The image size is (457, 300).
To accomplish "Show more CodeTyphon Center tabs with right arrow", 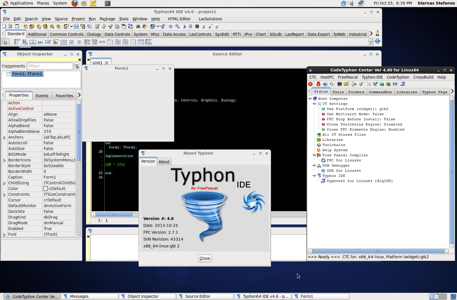I will 452,91.
